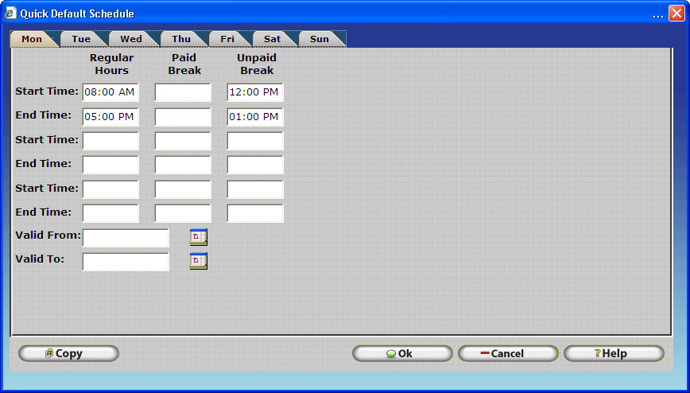Click the Internet Explorer title bar icon
Image resolution: width=690 pixels, height=393 pixels.
(x=10, y=13)
